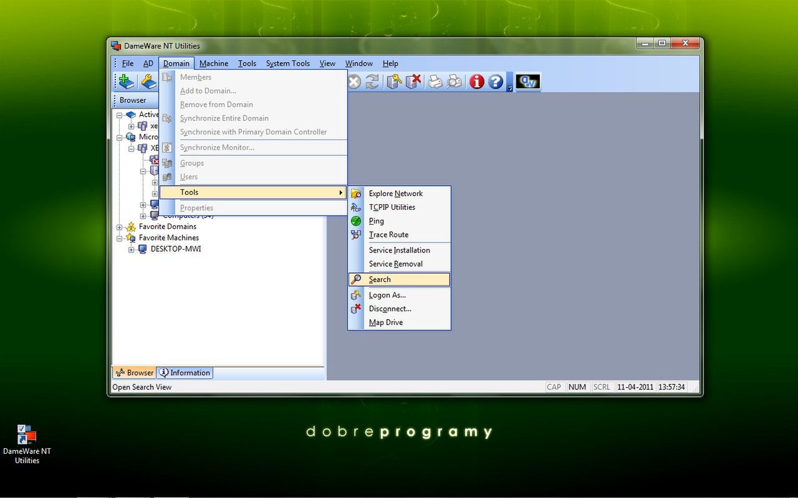
Task: Choose Disconnect... from the submenu
Action: 399,309
